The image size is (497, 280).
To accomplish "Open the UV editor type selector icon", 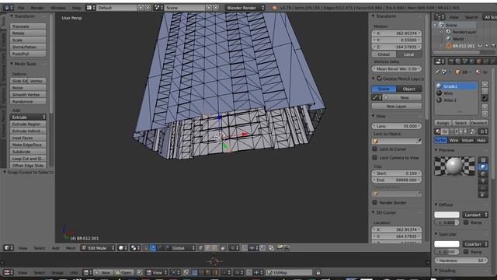I will pyautogui.click(x=8, y=272).
